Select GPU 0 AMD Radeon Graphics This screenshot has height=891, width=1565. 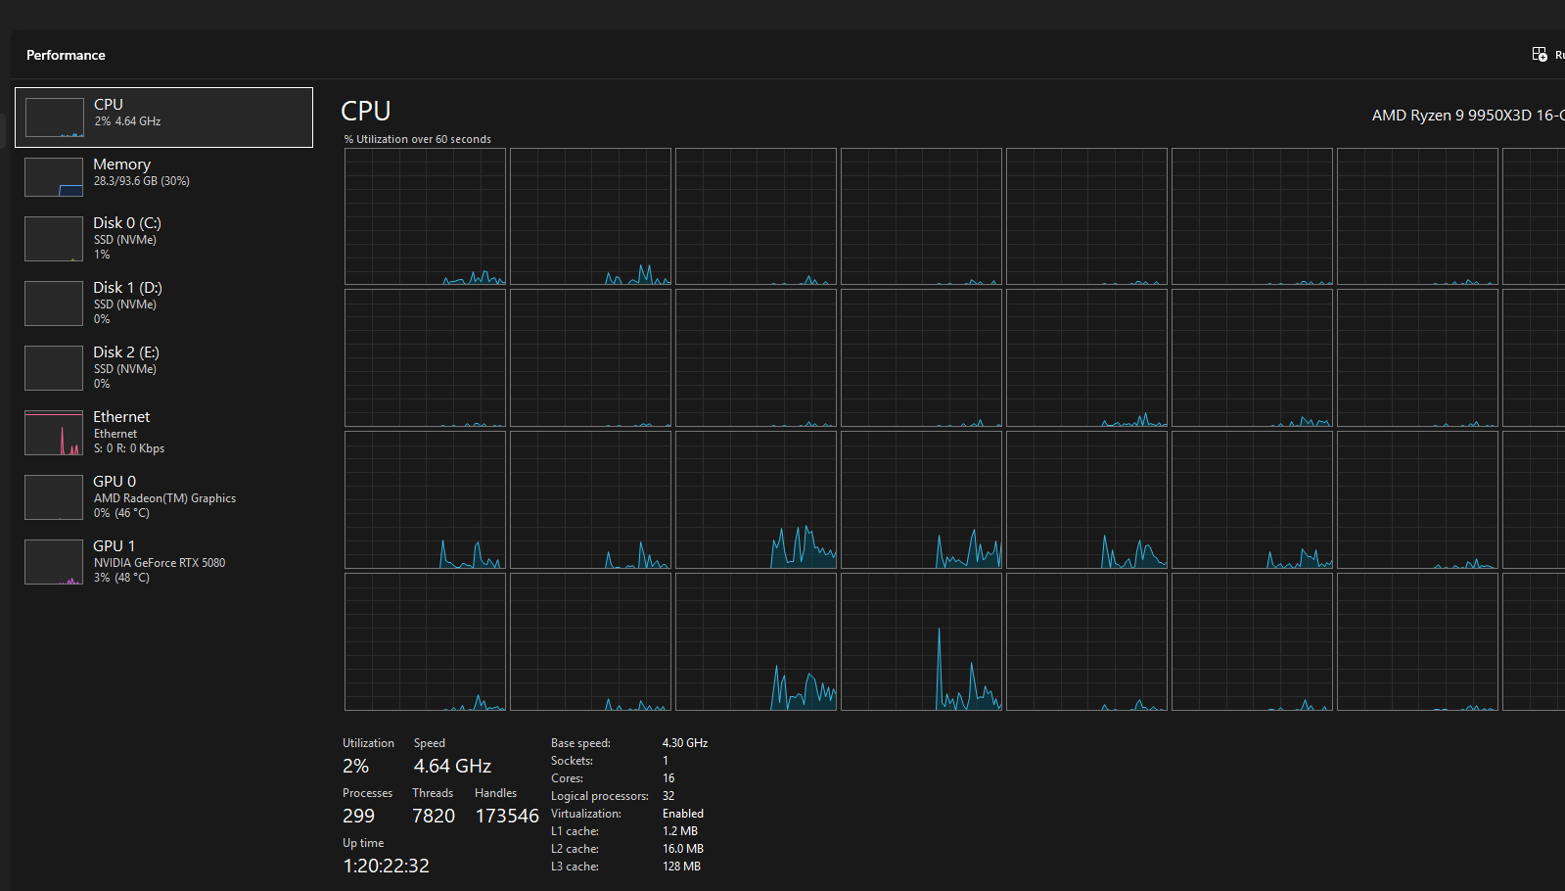pyautogui.click(x=163, y=497)
